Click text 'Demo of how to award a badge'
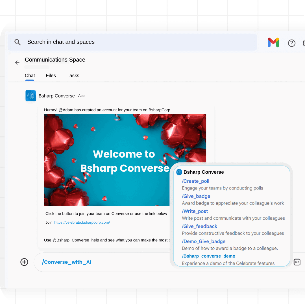The image size is (305, 305). (230, 248)
